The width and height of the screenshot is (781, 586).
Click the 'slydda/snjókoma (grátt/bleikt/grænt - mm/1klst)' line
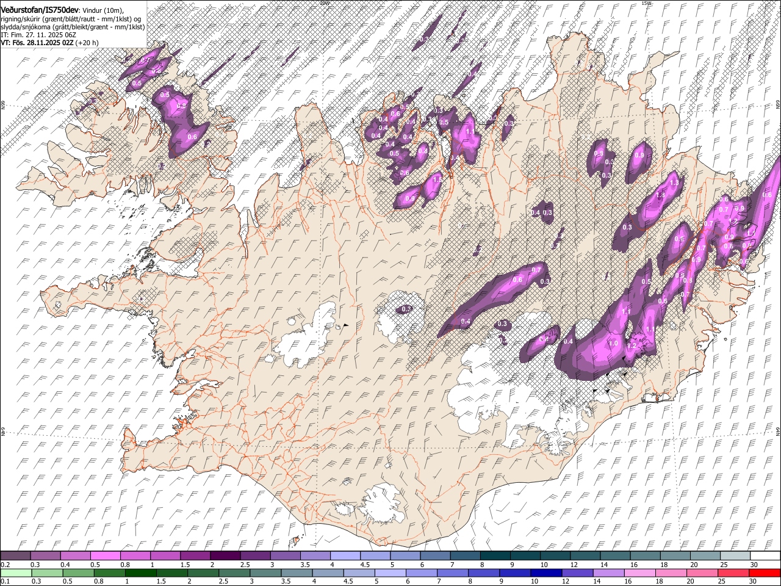coord(73,27)
